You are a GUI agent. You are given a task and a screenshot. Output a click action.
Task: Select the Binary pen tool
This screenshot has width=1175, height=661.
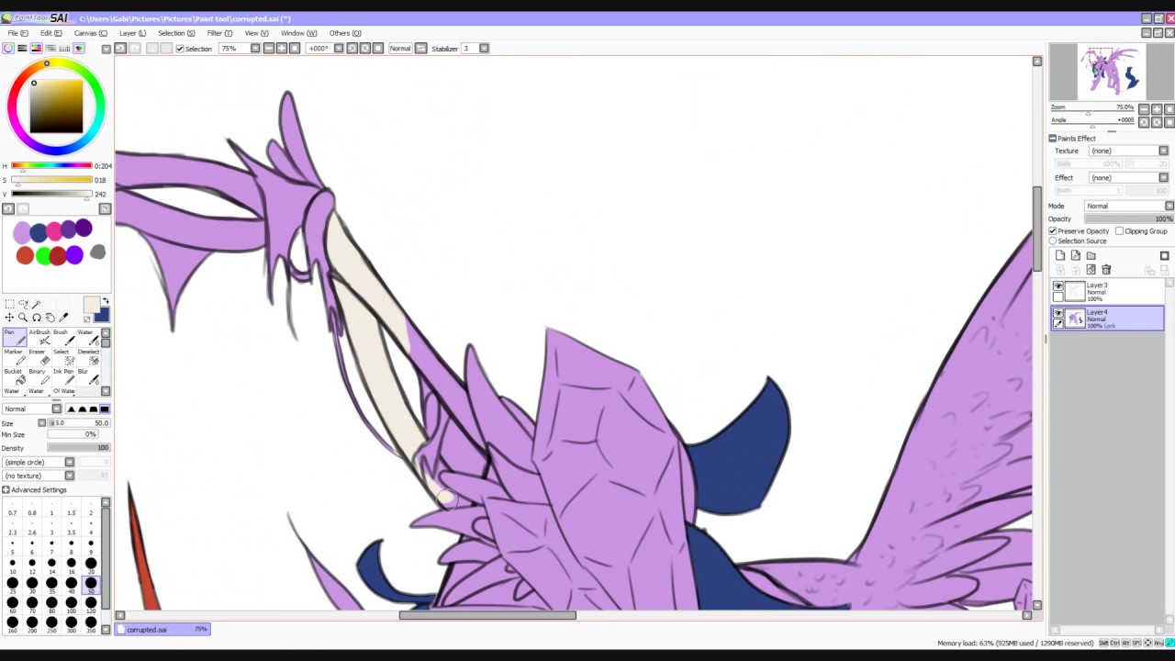pyautogui.click(x=39, y=375)
